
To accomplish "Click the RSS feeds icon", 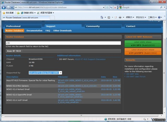I will (x=109, y=18).
